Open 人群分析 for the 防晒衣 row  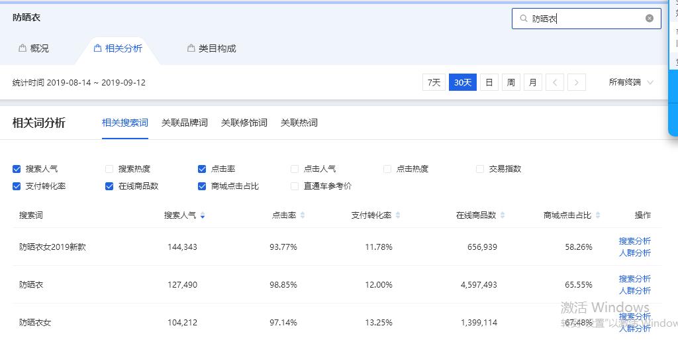(x=634, y=291)
